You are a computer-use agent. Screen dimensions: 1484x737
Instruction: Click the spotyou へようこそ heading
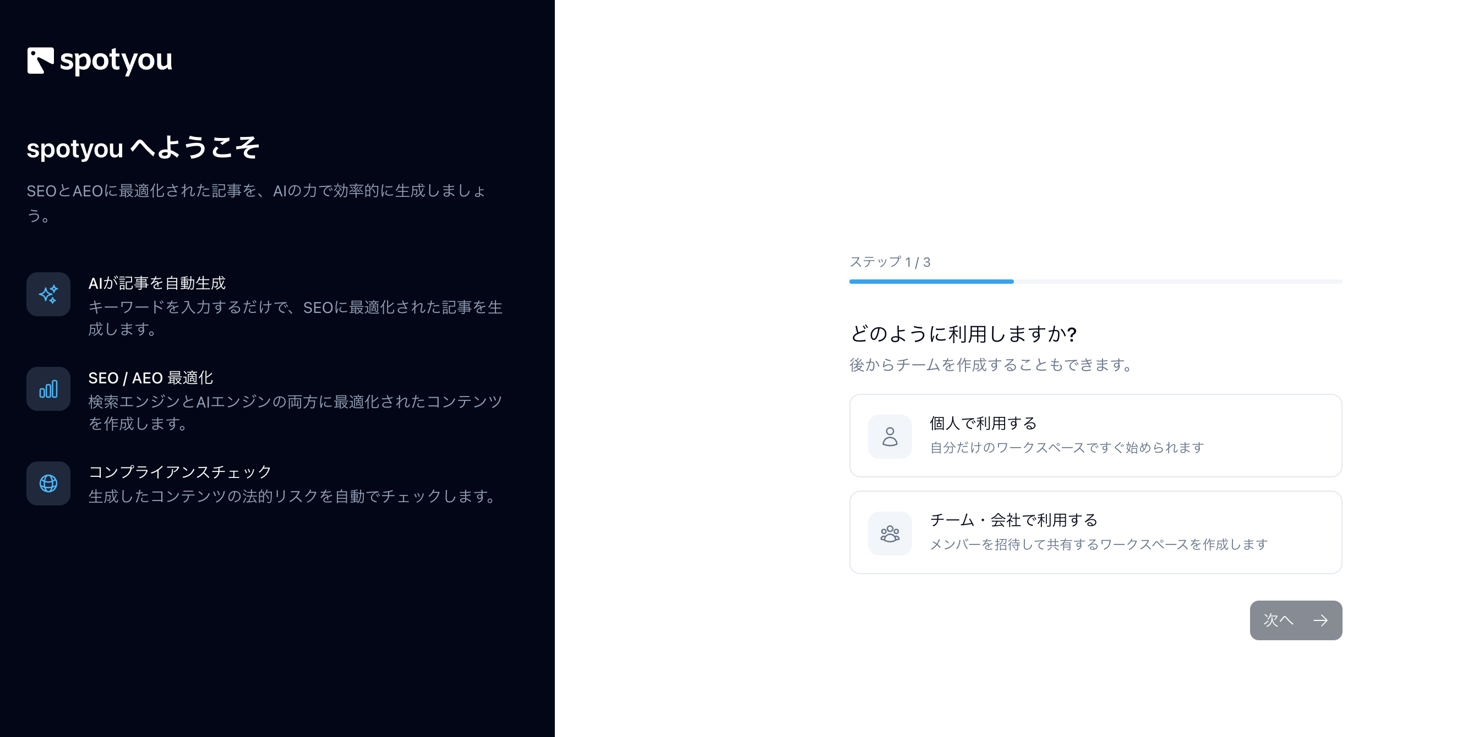(143, 148)
